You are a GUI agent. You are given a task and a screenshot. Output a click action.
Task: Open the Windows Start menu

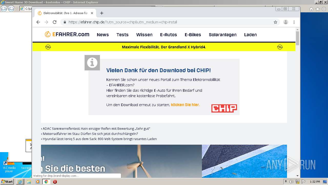pyautogui.click(x=7, y=182)
